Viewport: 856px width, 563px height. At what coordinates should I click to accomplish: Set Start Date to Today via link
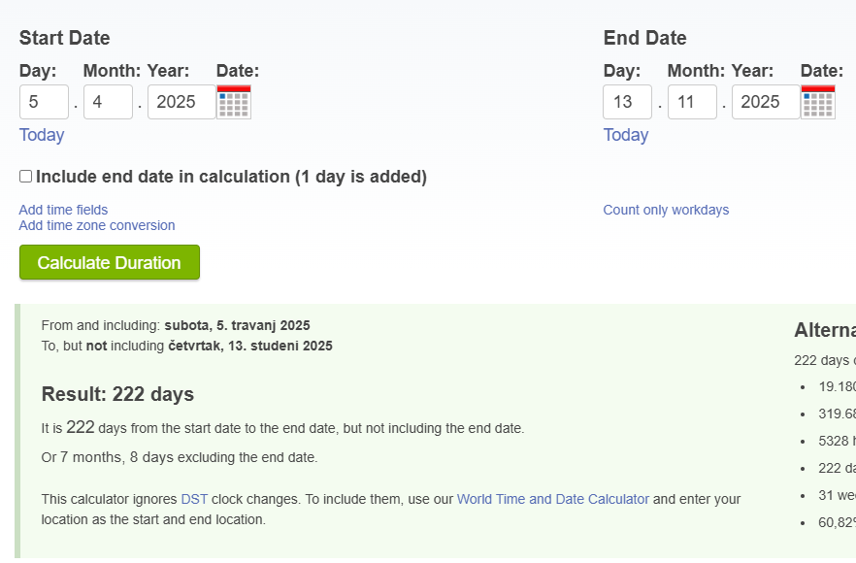[42, 135]
